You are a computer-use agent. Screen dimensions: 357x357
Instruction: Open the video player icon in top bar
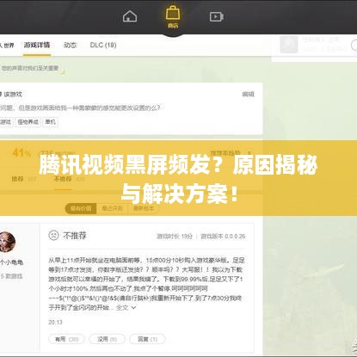coord(217,16)
